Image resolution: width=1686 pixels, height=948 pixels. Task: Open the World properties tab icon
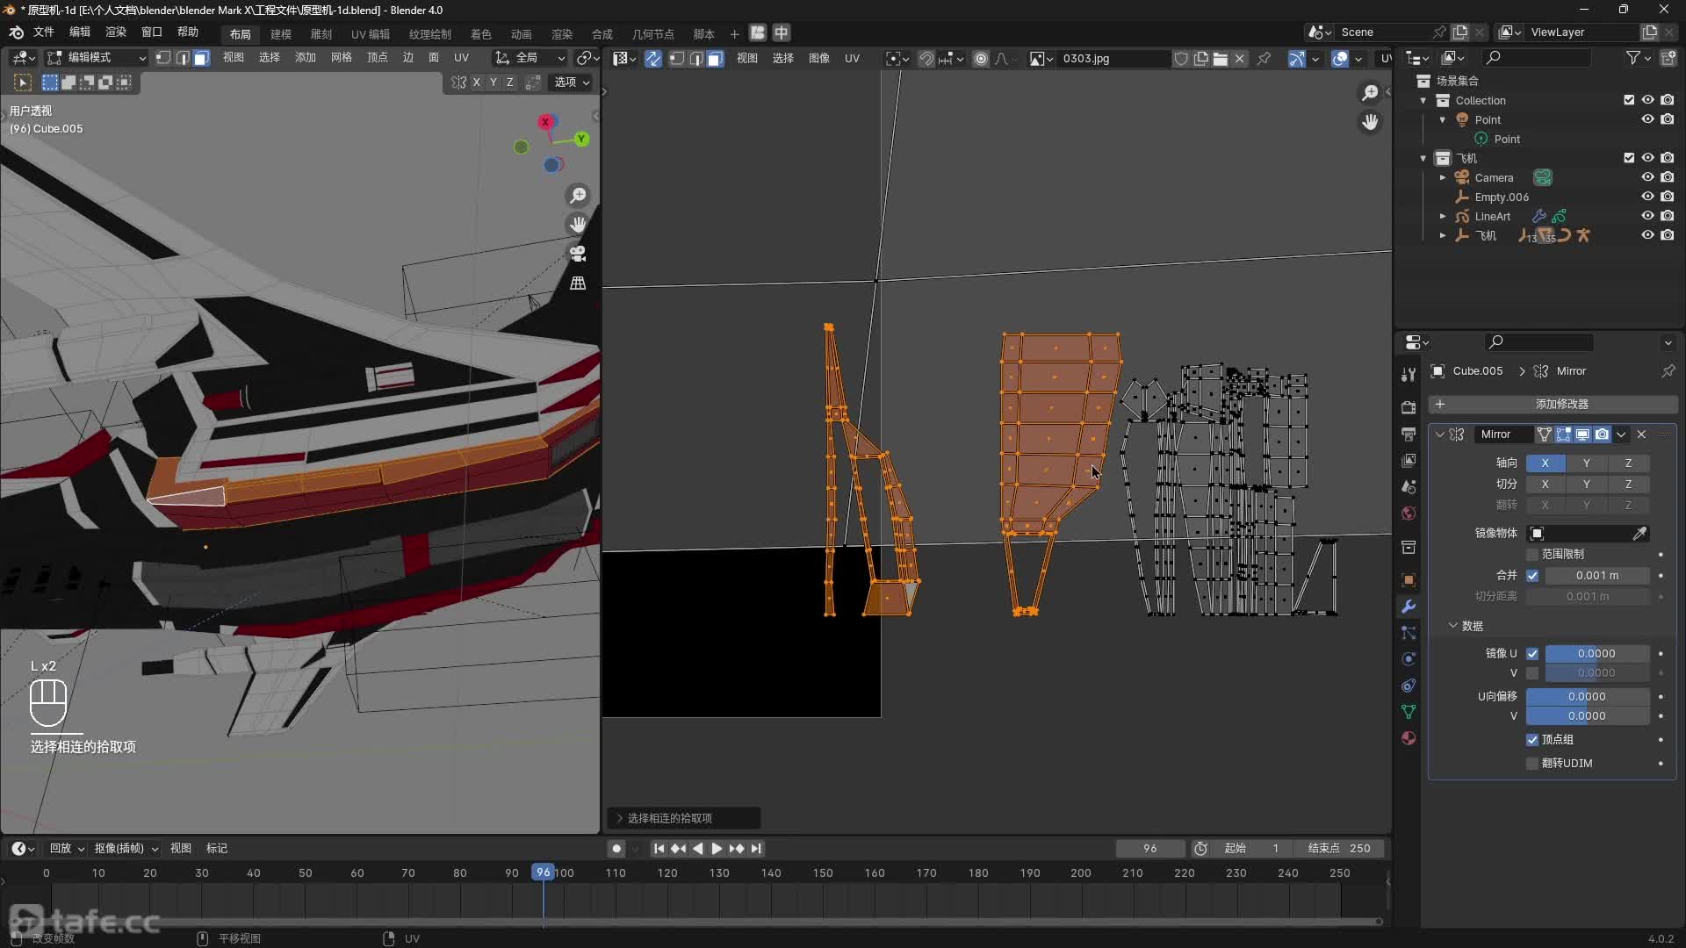tap(1409, 513)
